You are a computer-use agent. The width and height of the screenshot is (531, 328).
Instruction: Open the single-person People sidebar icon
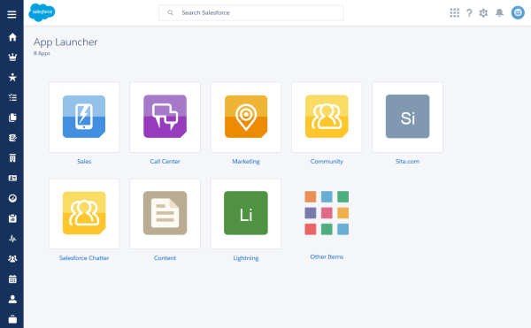(12, 299)
